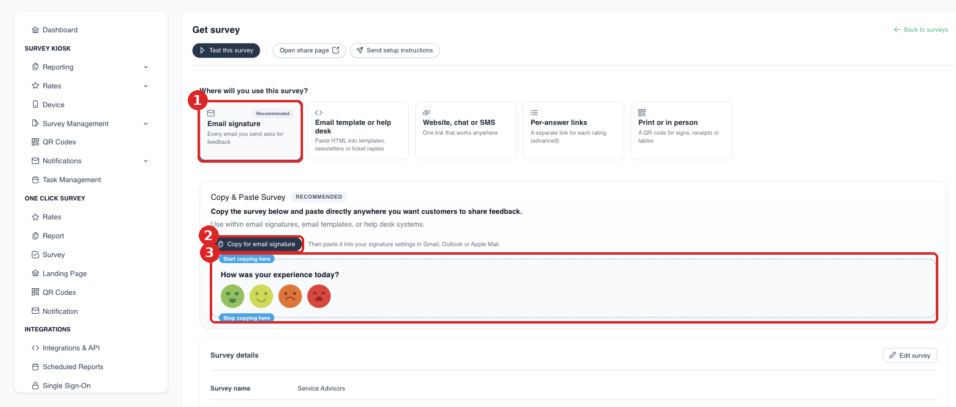Click the Report pie icon
956x407 pixels.
[35, 236]
